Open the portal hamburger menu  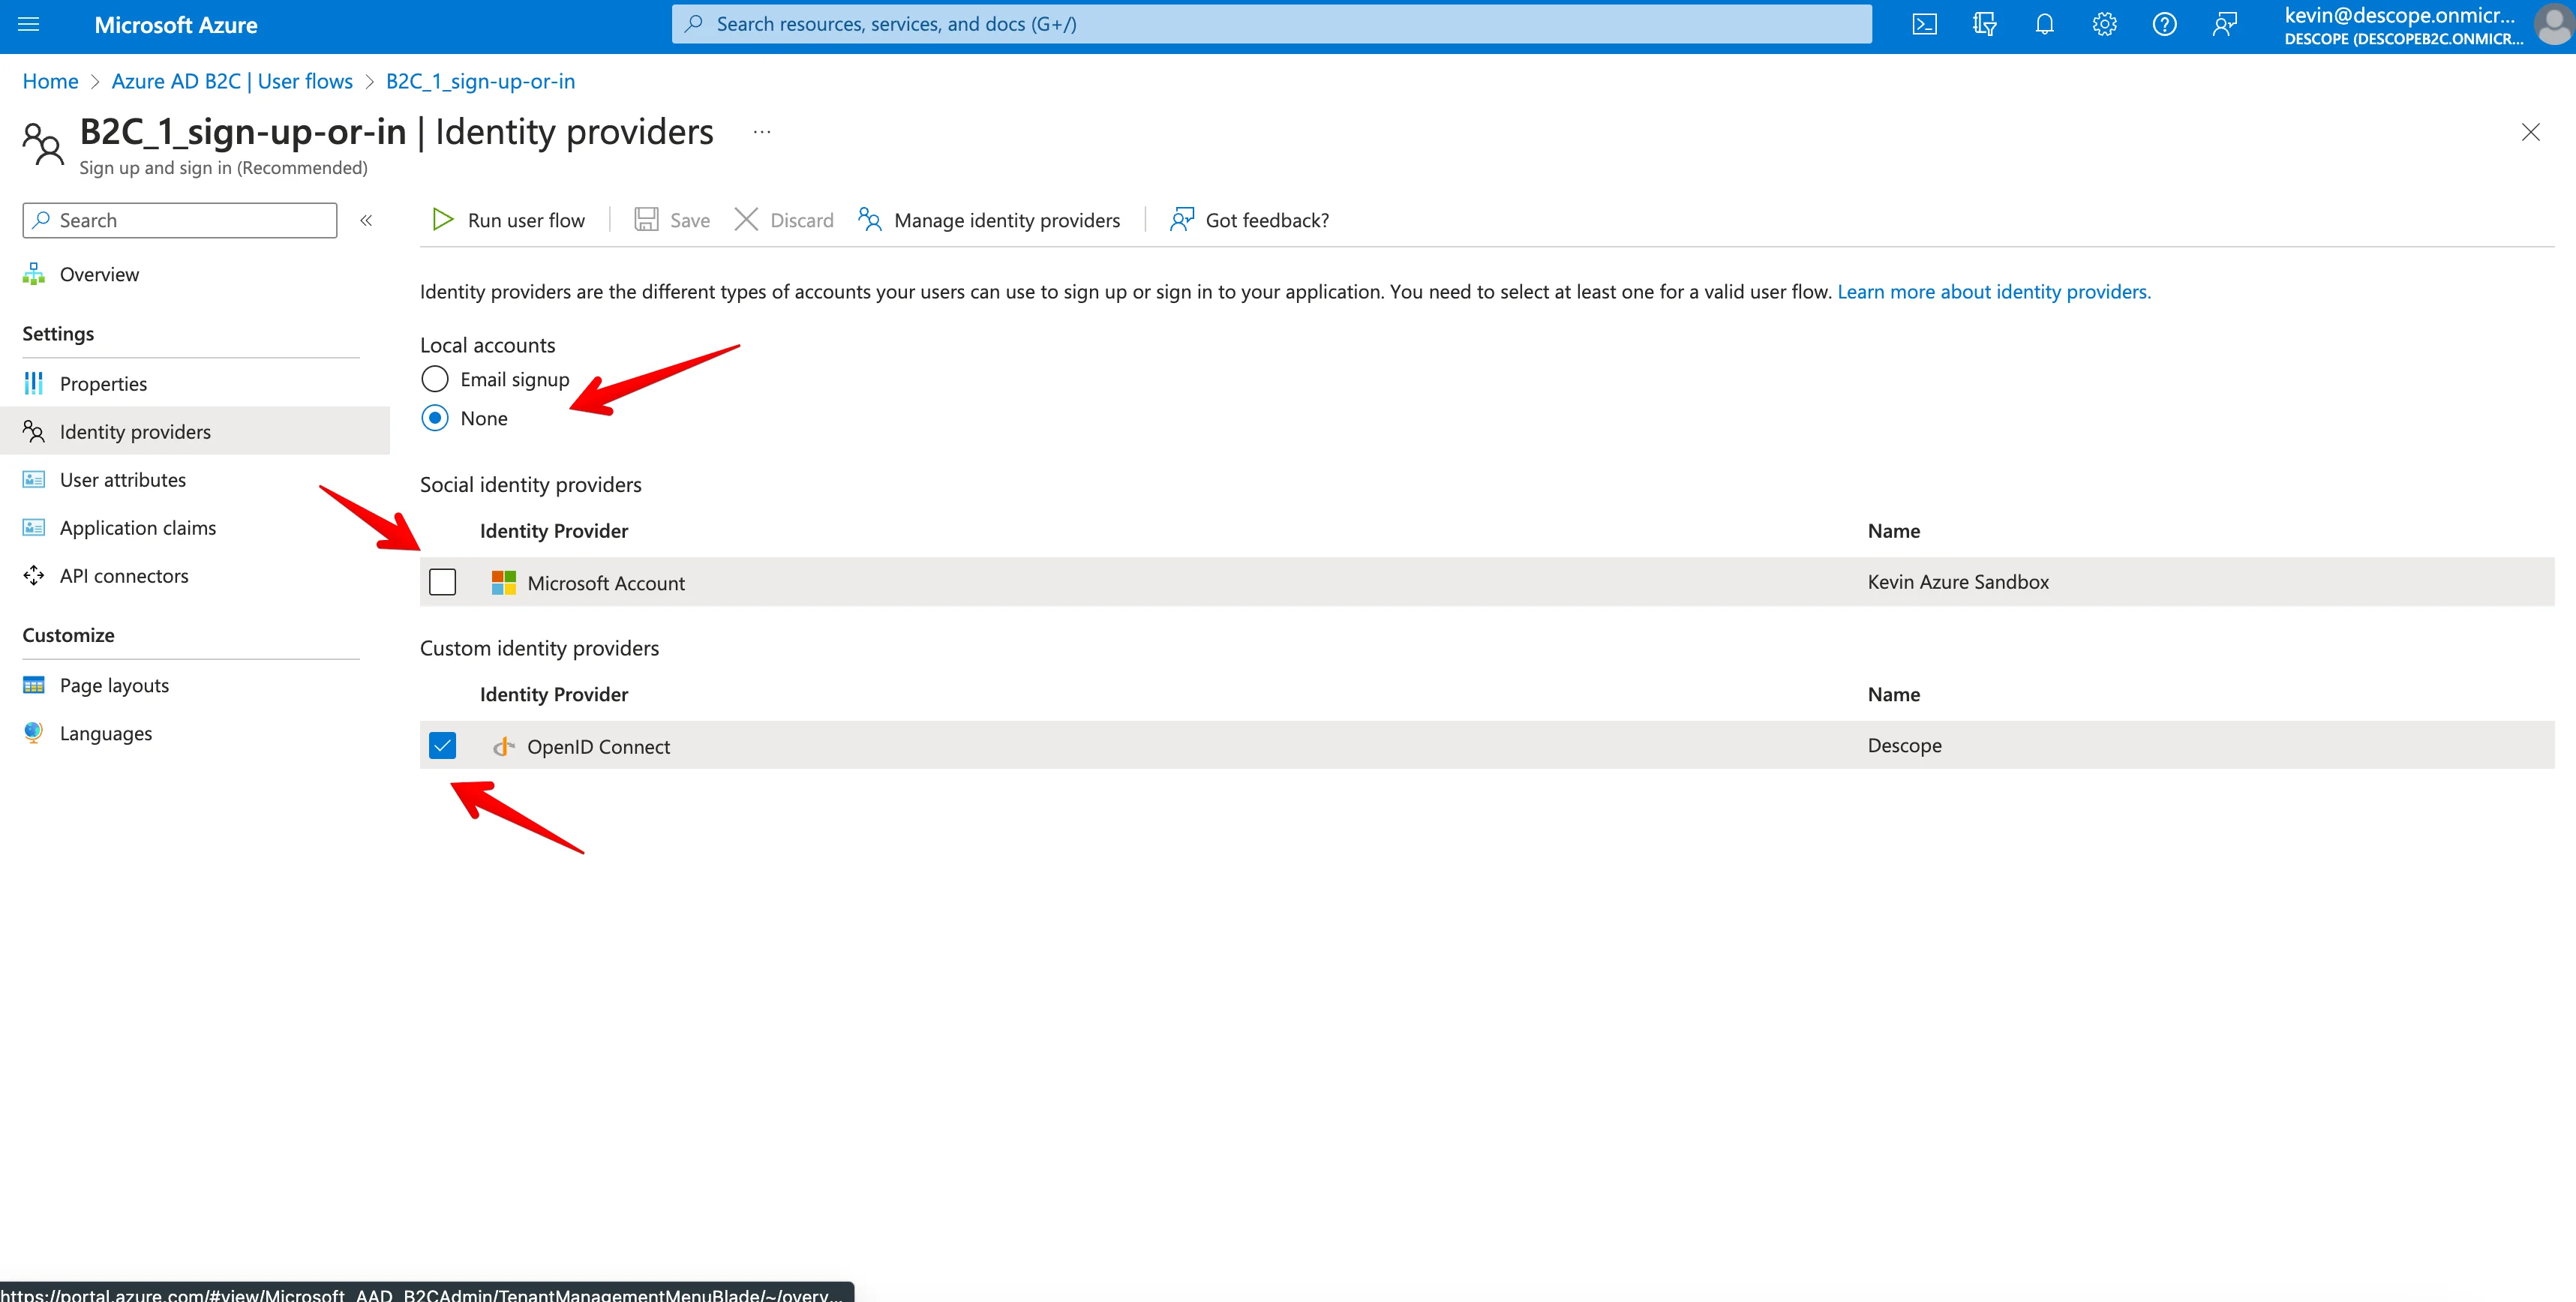(x=27, y=24)
